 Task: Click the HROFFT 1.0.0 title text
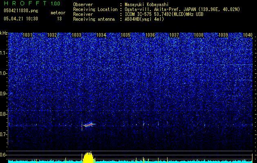tap(32, 3)
